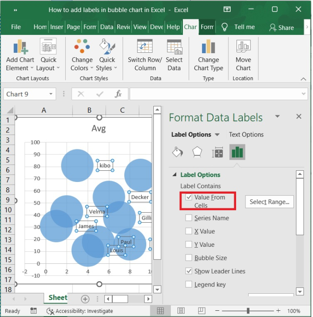Click the Move Chart button
313x317 pixels.
pos(243,55)
